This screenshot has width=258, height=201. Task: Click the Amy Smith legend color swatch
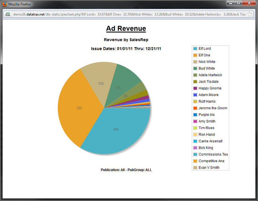click(195, 121)
